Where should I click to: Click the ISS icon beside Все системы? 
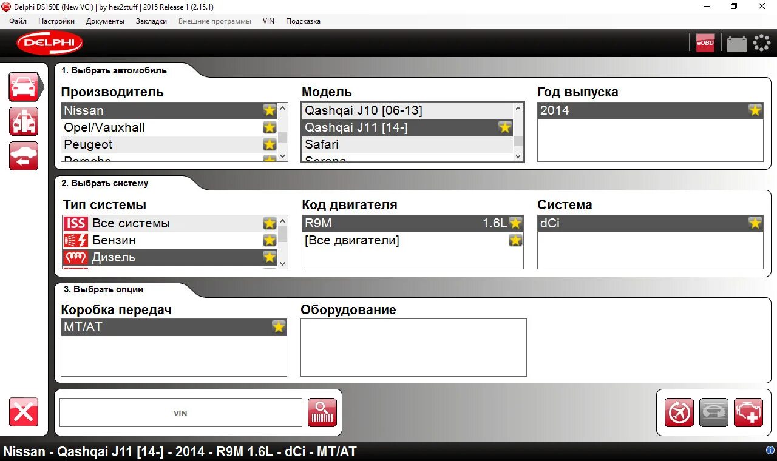tap(76, 223)
